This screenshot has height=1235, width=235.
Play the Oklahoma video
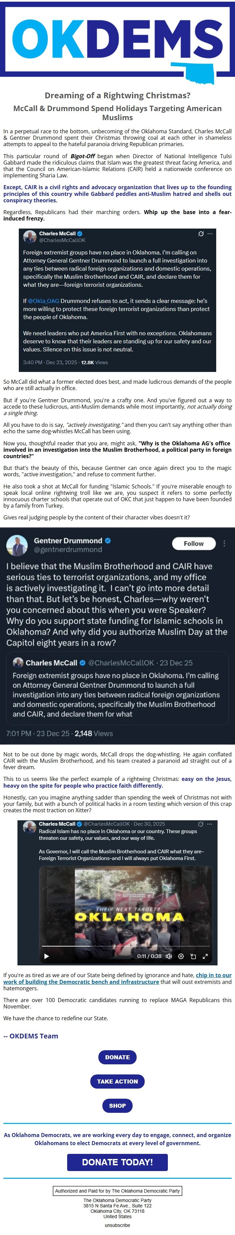point(46,956)
